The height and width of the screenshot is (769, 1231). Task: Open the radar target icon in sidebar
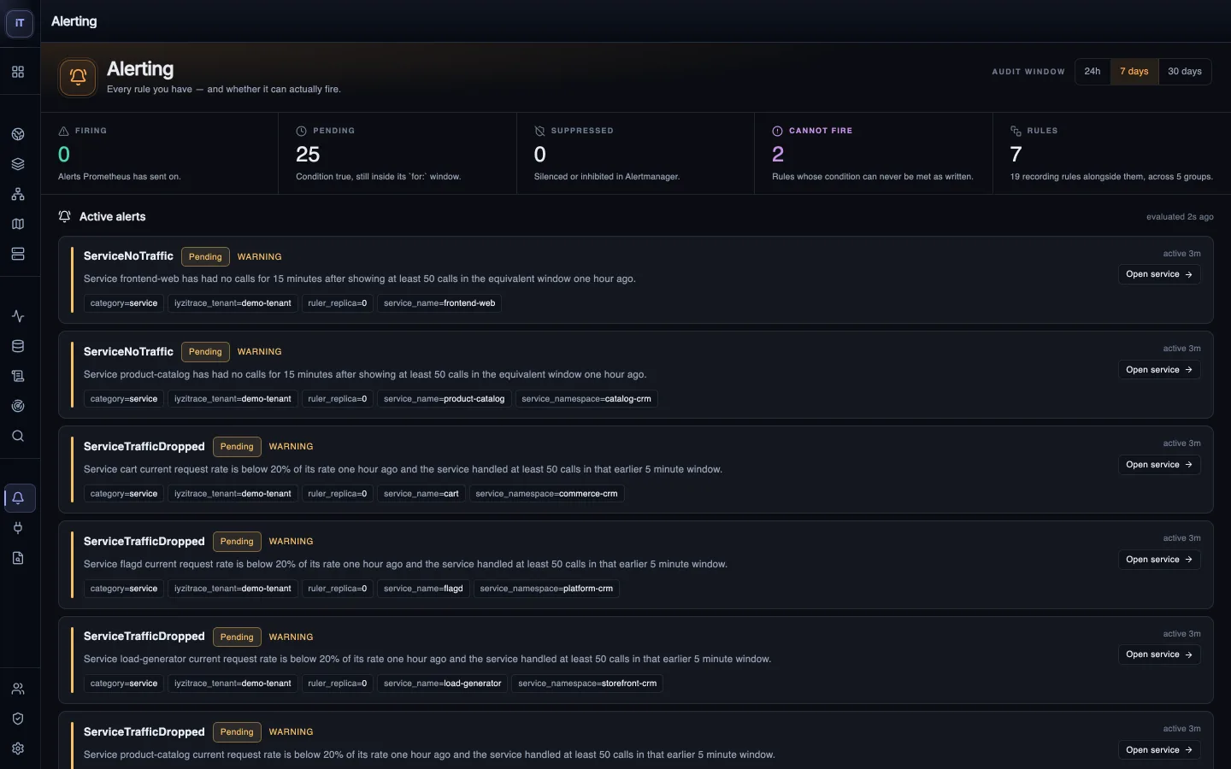point(18,406)
